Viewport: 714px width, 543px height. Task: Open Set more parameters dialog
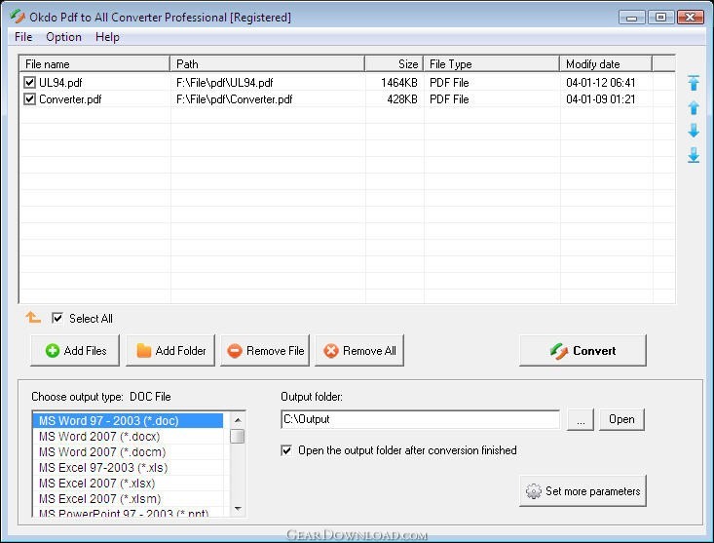(x=582, y=491)
